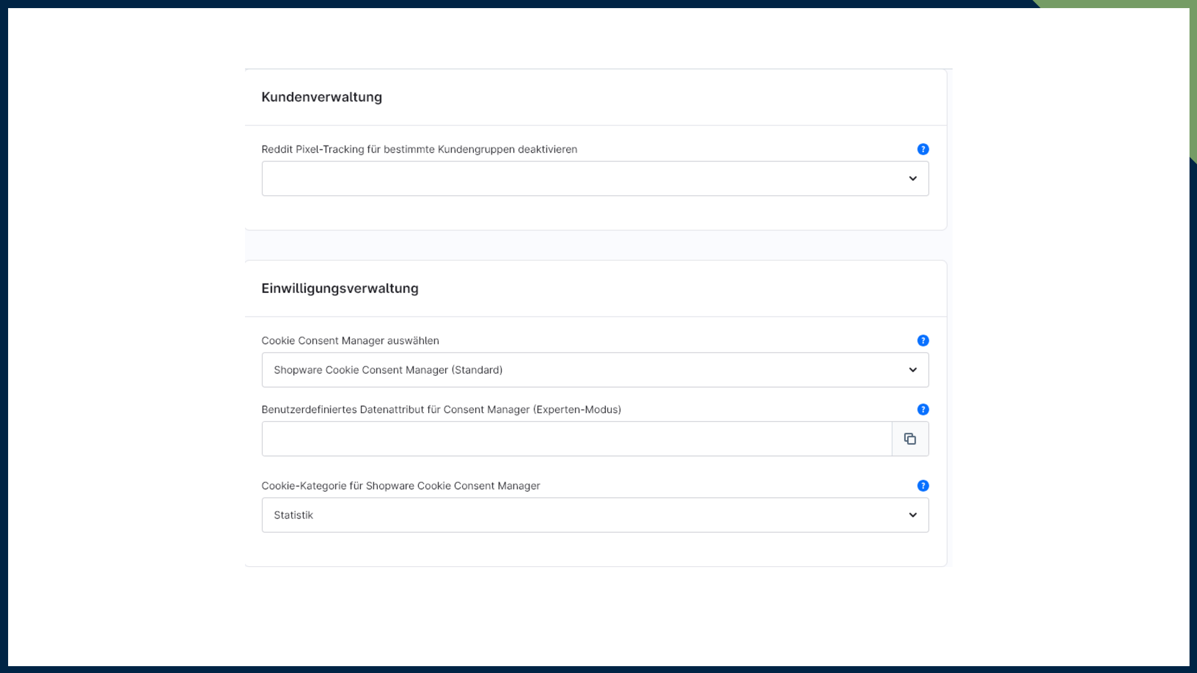Open help for Reddit Pixel-Tracking customer groups
The image size is (1197, 673).
923,149
